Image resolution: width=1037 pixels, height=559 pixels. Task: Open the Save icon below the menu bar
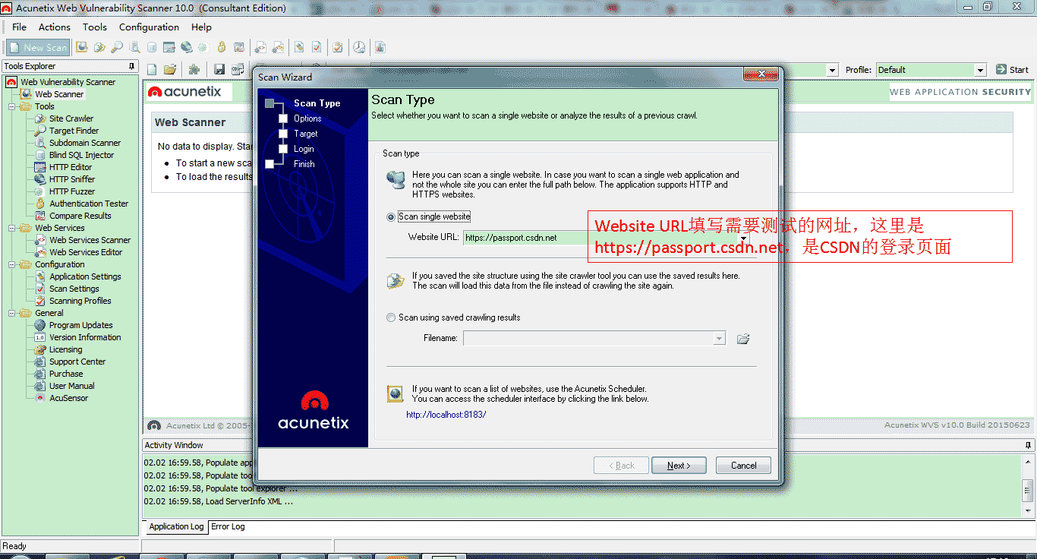pyautogui.click(x=219, y=68)
